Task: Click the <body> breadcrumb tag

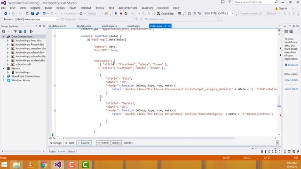Action: point(116,143)
